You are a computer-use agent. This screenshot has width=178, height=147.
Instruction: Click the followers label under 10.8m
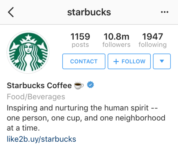click(116, 45)
